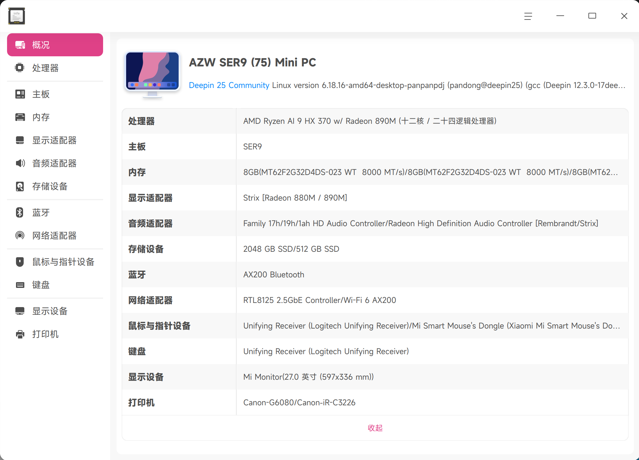Open the hamburger main menu
639x460 pixels.
pos(528,16)
